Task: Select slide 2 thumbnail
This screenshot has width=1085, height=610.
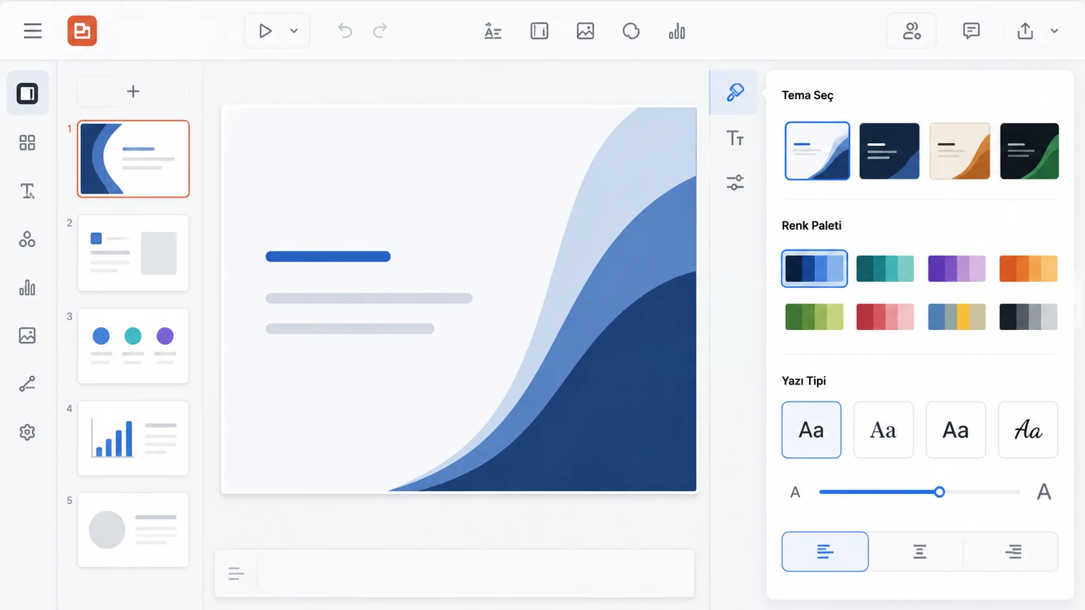Action: tap(133, 253)
